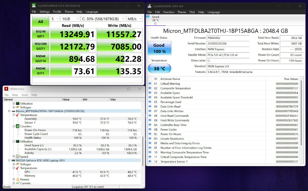Click the Total Host Reads value 3852 GB
This screenshot has width=308, height=191.
[291, 38]
